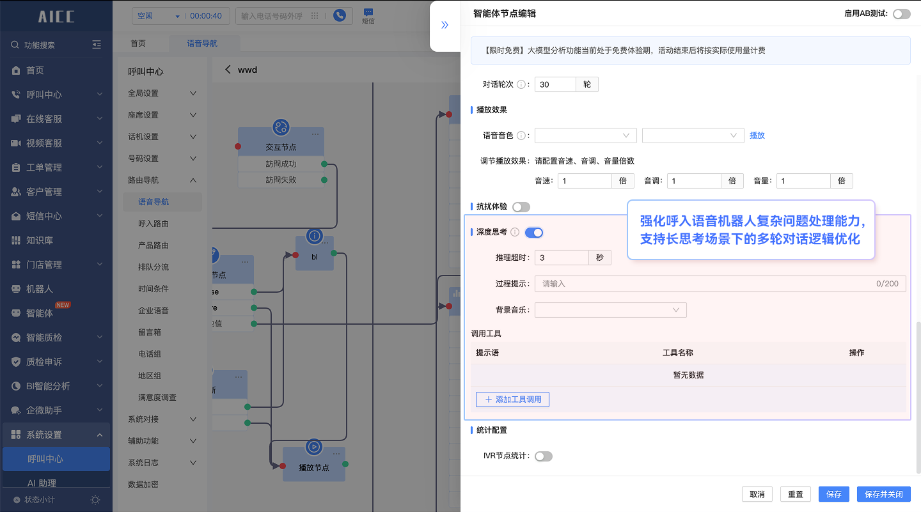
Task: Click the 推理超时 input field
Action: coord(562,258)
